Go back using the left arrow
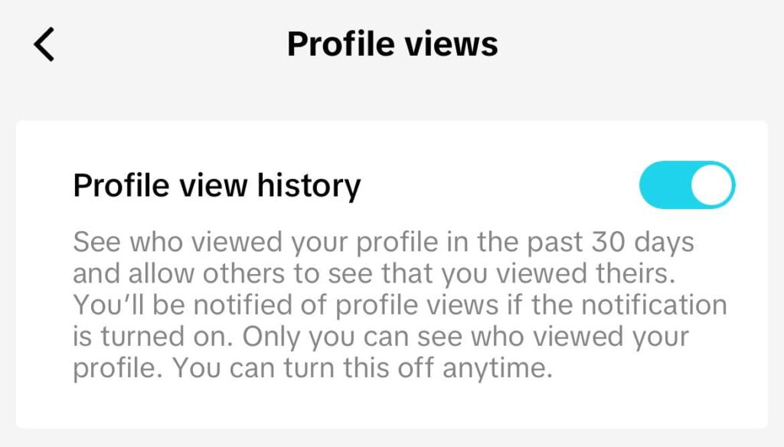Screen dimensions: 784x447 [44, 45]
